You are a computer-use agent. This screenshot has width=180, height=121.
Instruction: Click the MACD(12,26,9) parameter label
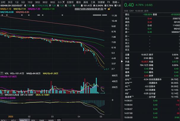[12, 95]
